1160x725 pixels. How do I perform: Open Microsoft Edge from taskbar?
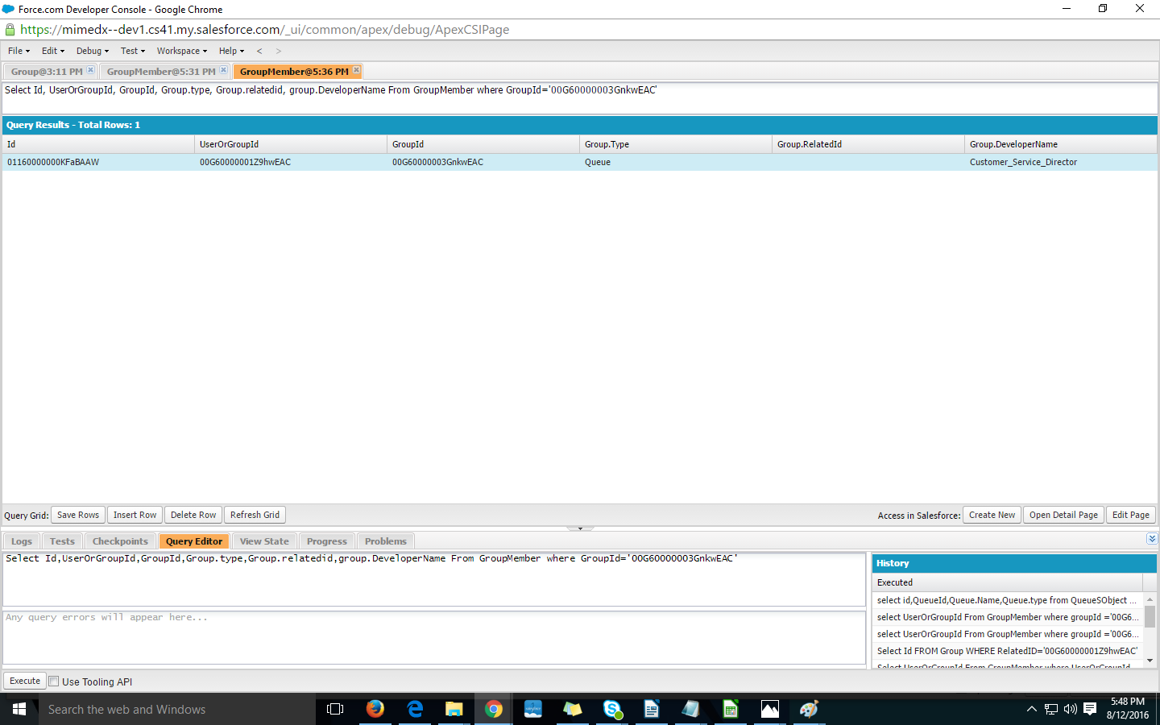tap(415, 709)
